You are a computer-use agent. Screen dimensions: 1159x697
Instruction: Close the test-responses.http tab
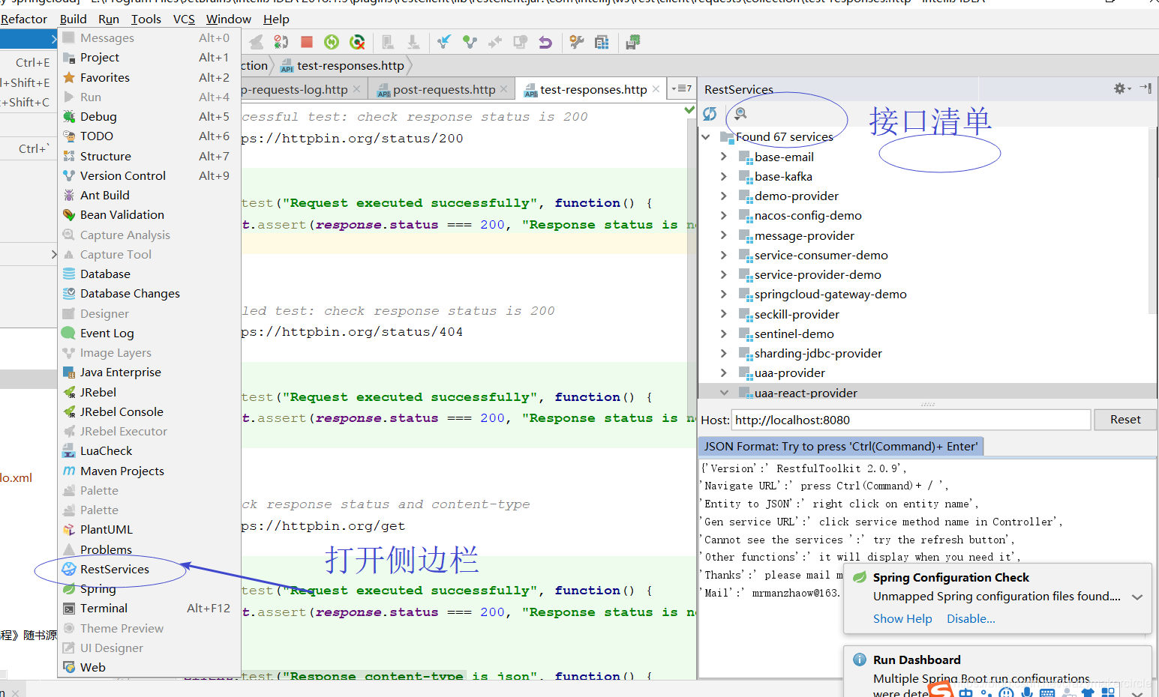coord(656,89)
